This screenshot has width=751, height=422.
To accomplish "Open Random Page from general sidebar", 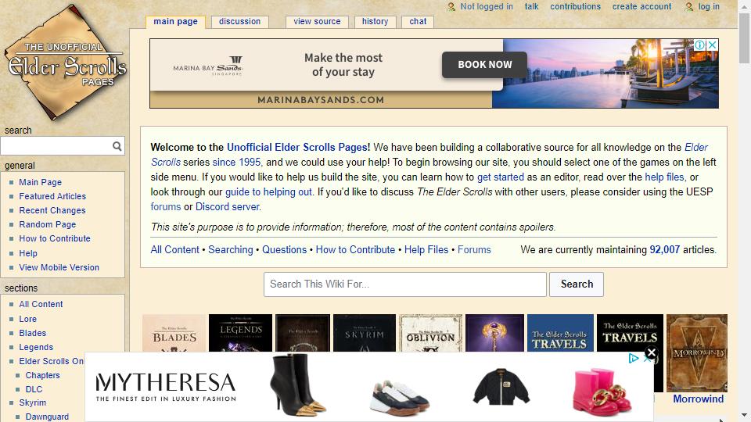I will tap(48, 224).
